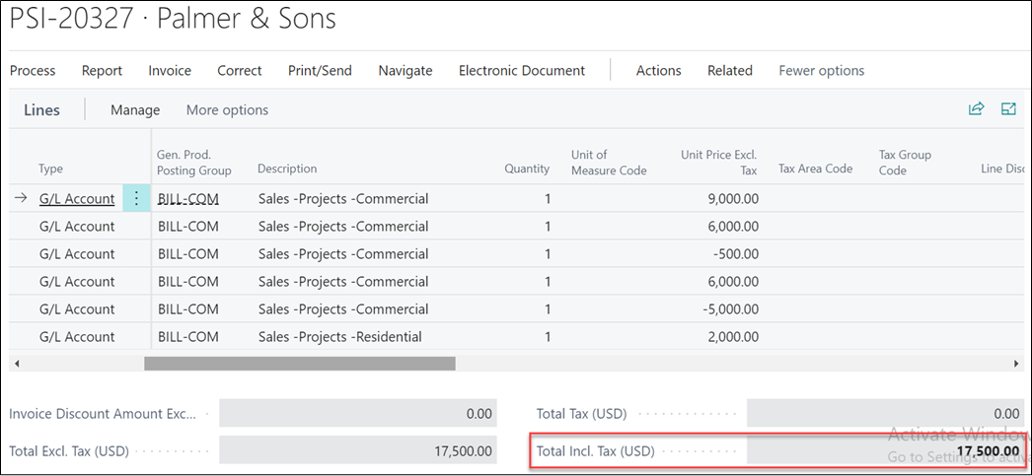The image size is (1032, 476).
Task: Open the Print/Send menu
Action: [320, 70]
